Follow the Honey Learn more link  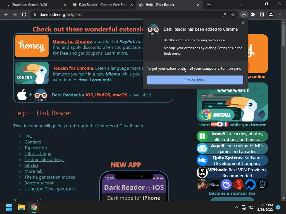point(116,53)
